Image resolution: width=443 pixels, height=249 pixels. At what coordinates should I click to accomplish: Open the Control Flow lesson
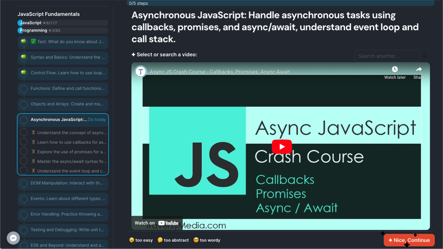pos(63,73)
